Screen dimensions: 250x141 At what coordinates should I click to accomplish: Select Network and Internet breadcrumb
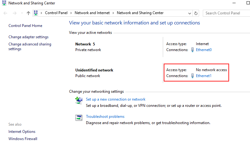pyautogui.click(x=92, y=13)
